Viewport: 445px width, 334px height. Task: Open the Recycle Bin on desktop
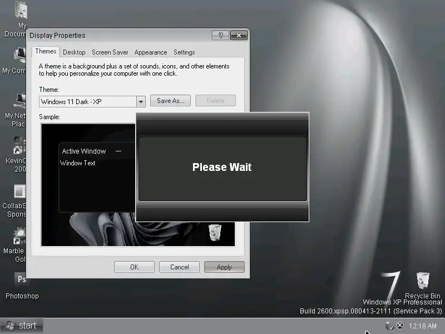(x=423, y=281)
